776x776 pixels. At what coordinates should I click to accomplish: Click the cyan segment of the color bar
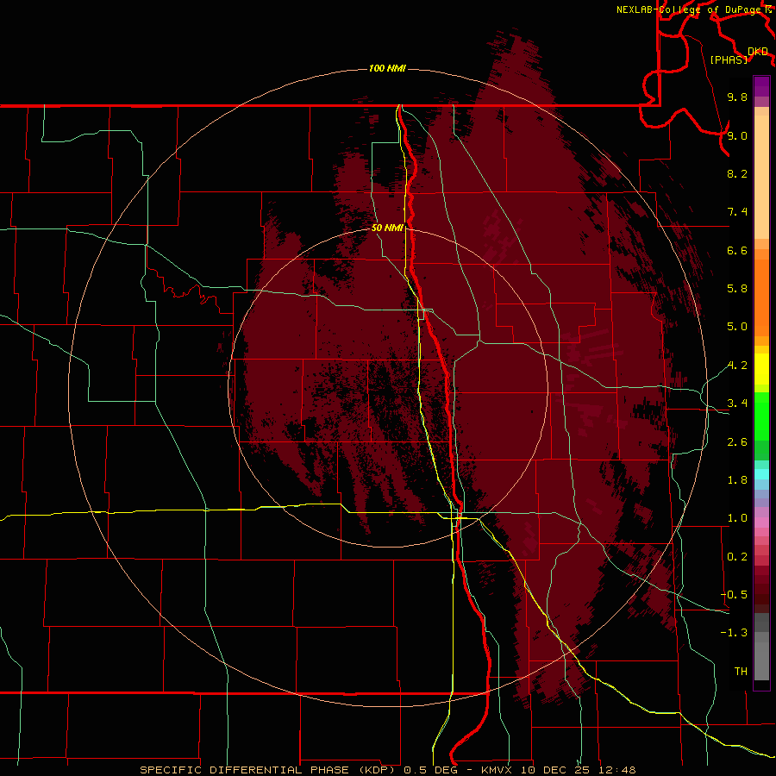761,474
